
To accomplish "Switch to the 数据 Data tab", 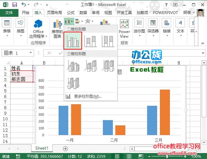I will (83, 13).
